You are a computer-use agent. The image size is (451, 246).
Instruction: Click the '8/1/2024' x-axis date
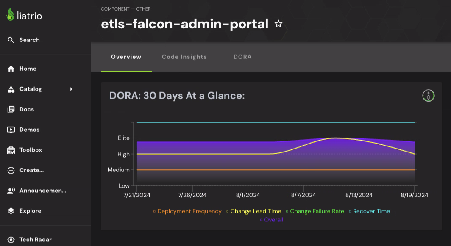point(248,195)
